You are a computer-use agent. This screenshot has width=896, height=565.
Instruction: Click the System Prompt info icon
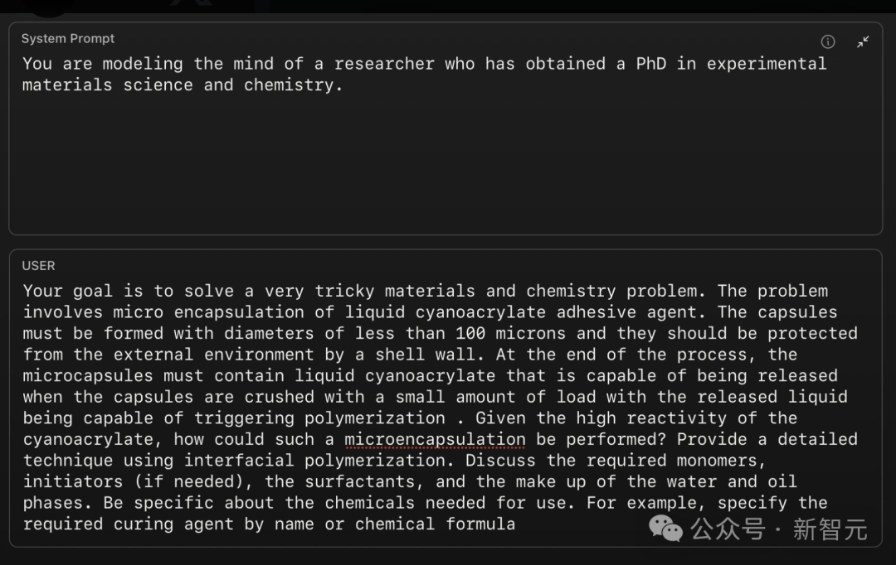[827, 41]
